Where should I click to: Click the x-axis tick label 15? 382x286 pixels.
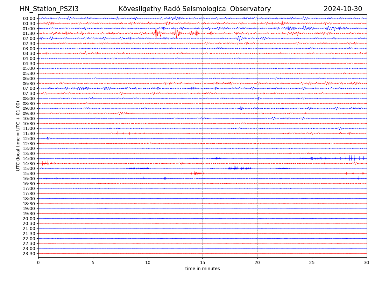point(202,263)
